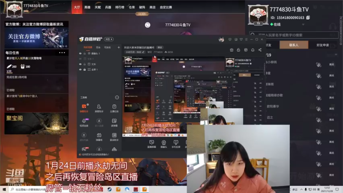343x193 pixels.
Task: Open the 排行榜 leaderboard menu
Action: click(120, 7)
